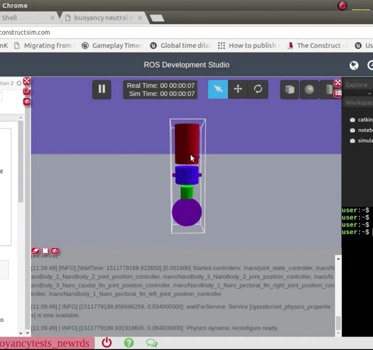
Task: Select the arrow selection mode tool
Action: [218, 89]
